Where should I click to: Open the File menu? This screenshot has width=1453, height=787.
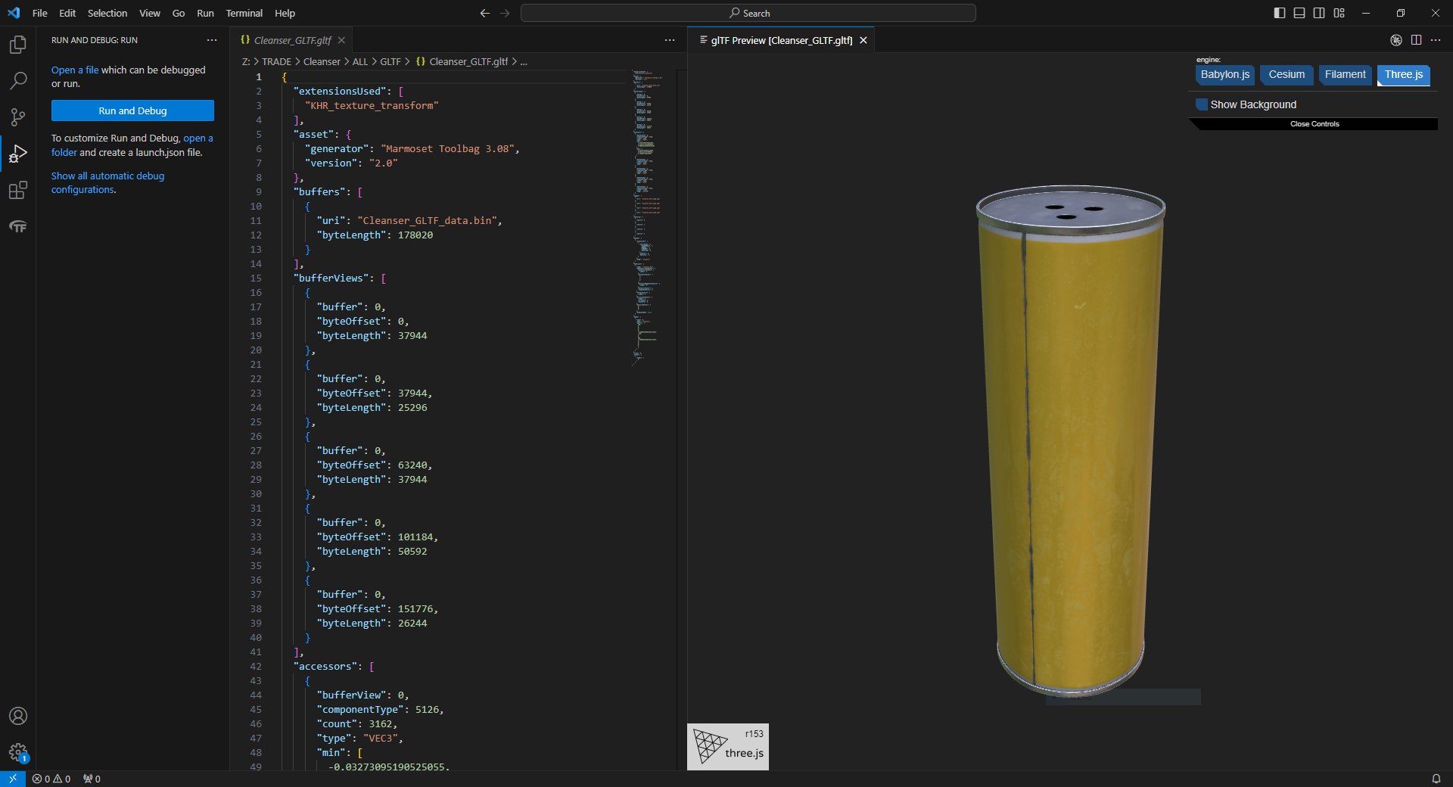pos(40,13)
